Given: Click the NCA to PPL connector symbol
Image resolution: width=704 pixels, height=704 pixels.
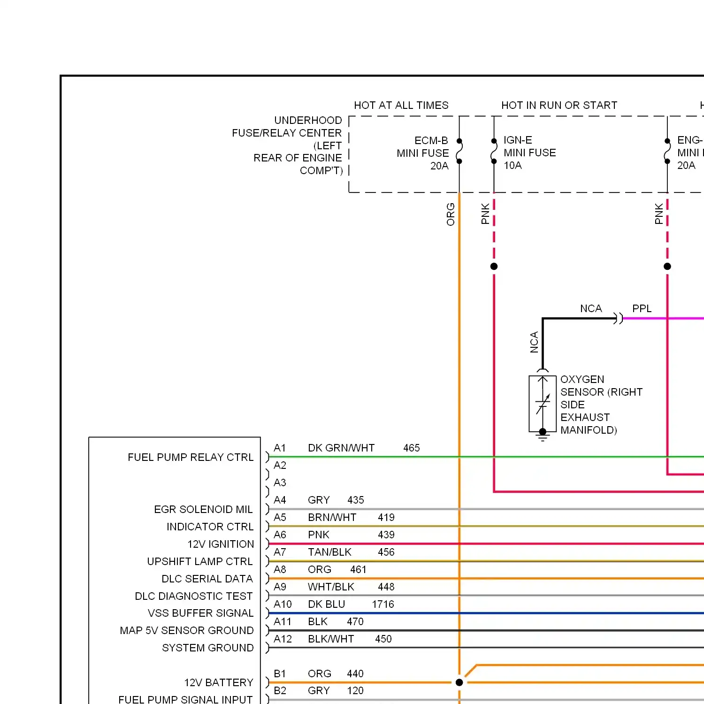Looking at the screenshot, I should (x=619, y=319).
